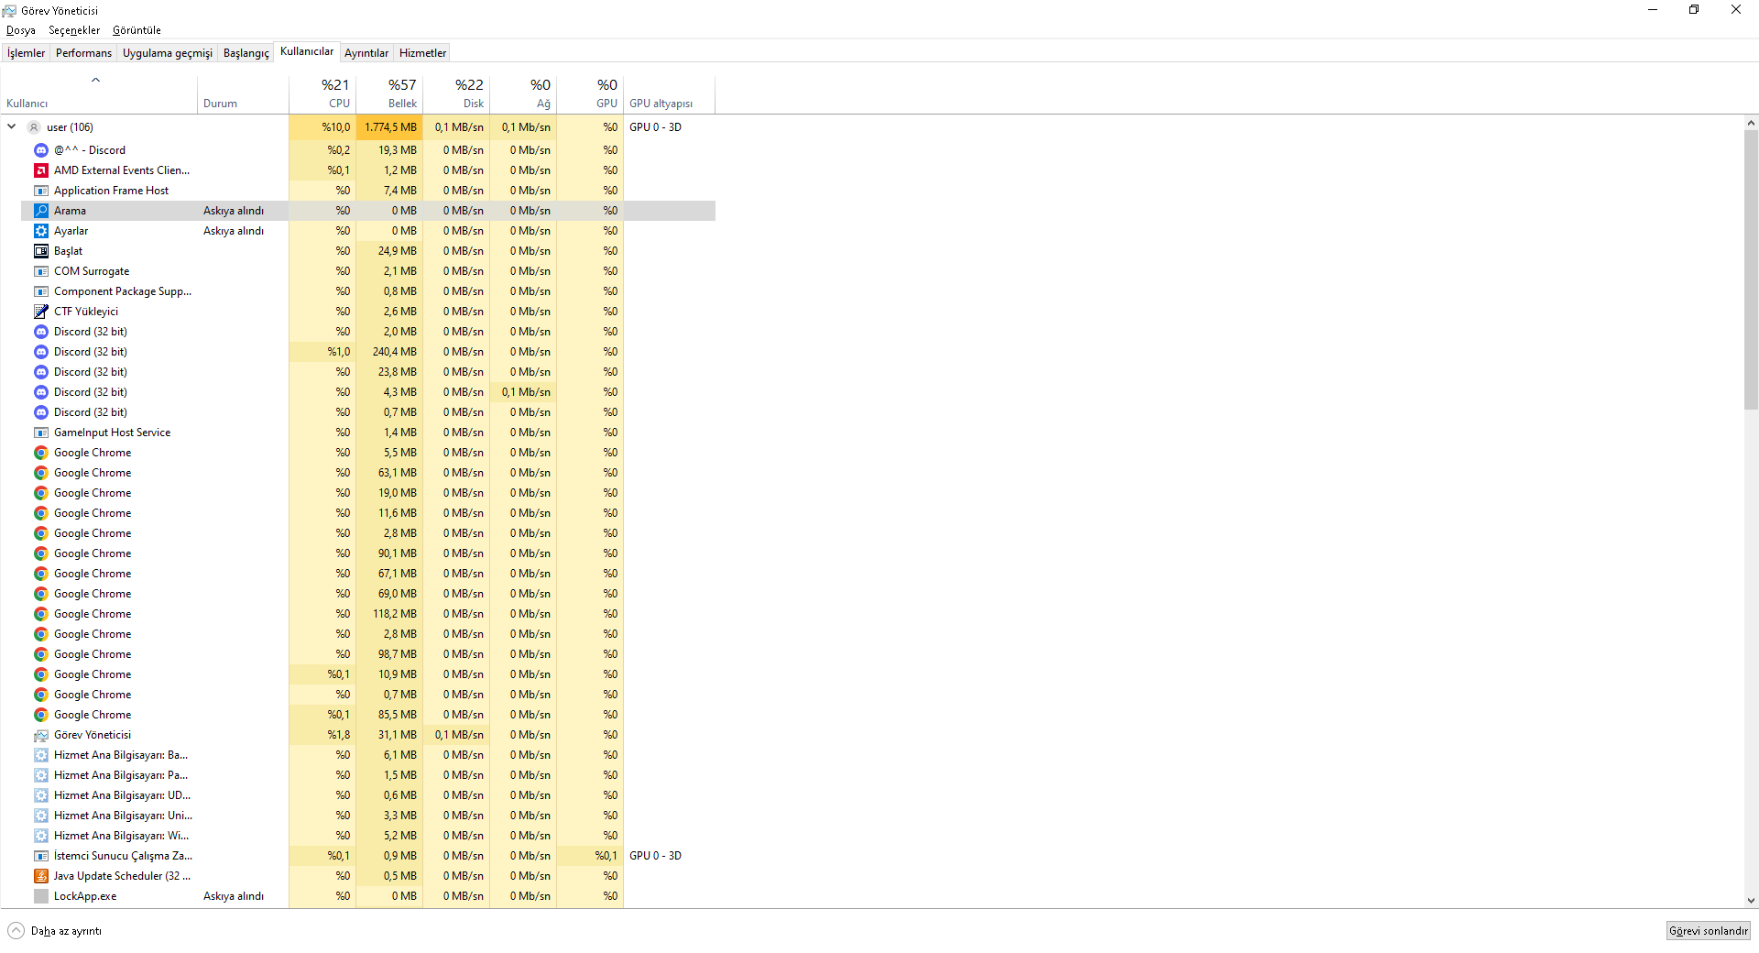Switch to the Performans tab
This screenshot has width=1759, height=953.
[x=83, y=53]
